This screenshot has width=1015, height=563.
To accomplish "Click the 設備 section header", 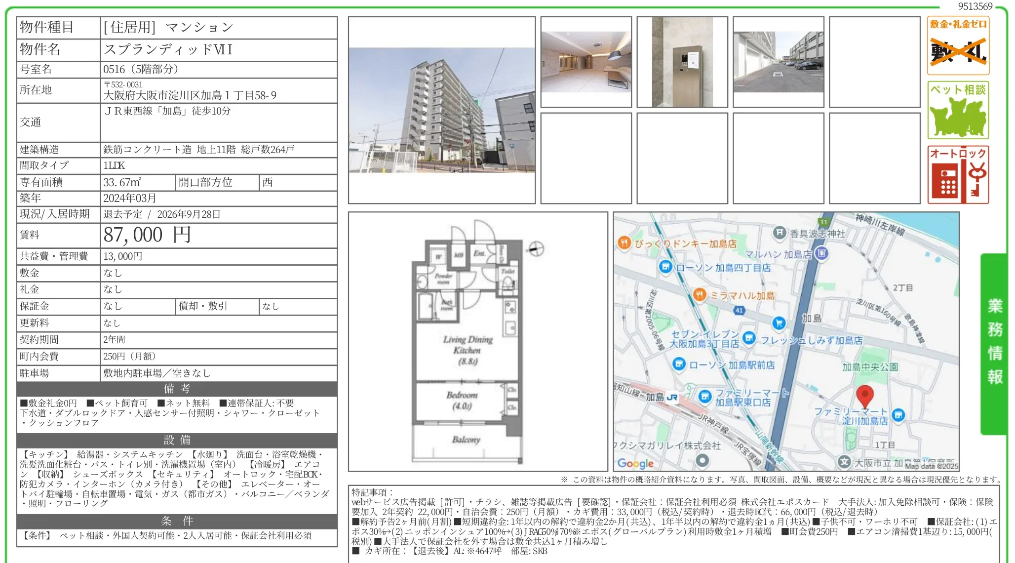I will [x=177, y=440].
